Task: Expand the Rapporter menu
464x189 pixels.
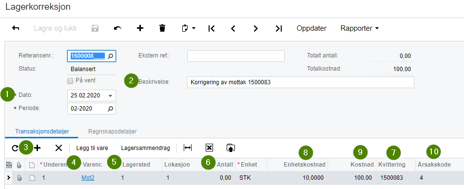Action: 360,28
